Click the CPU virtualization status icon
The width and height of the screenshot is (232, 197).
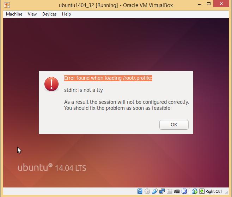point(184,191)
